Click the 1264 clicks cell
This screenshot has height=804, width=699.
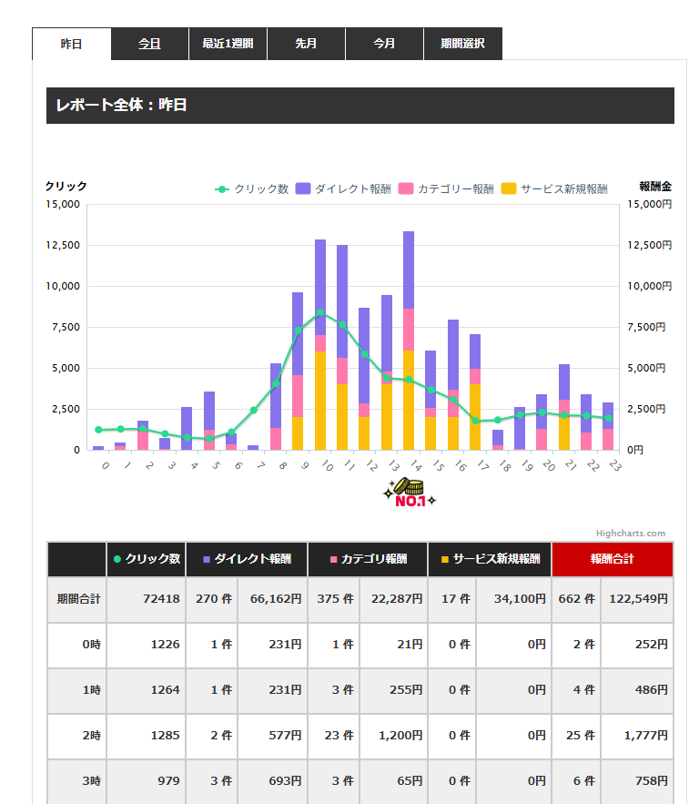[x=147, y=690]
